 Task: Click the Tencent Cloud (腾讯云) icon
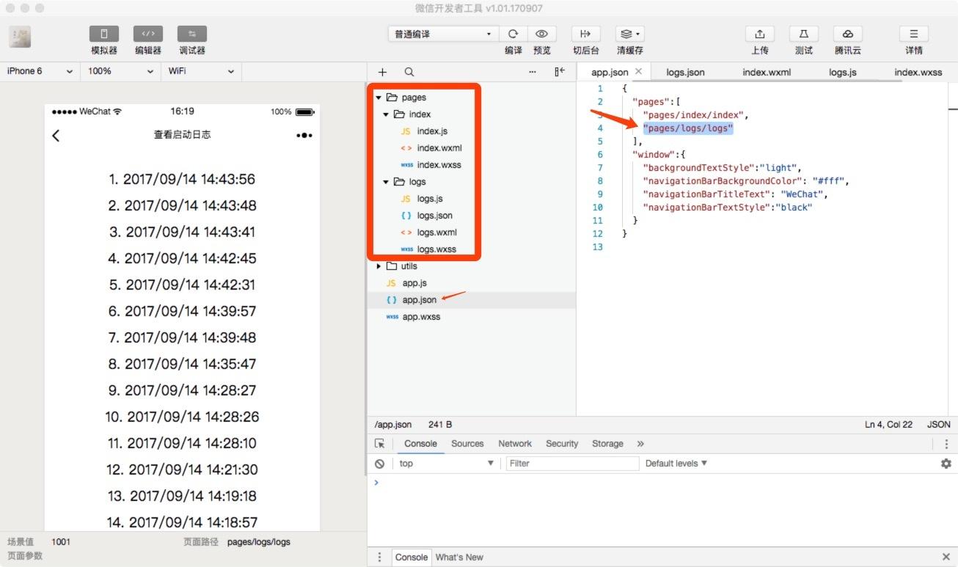pyautogui.click(x=848, y=34)
